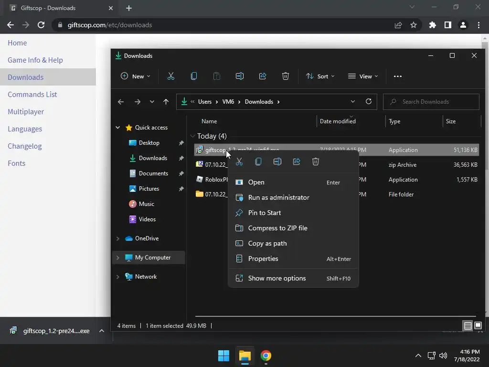Click the Share icon in Explorer toolbar
This screenshot has width=489, height=367.
pyautogui.click(x=263, y=76)
